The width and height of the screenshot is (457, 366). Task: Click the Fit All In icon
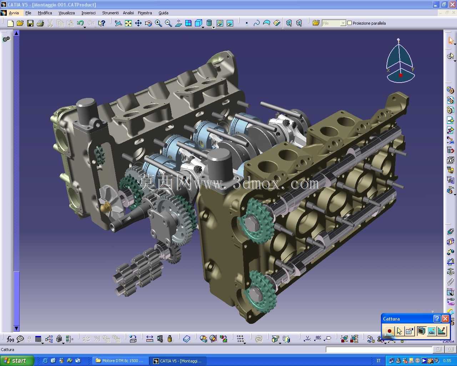click(128, 23)
